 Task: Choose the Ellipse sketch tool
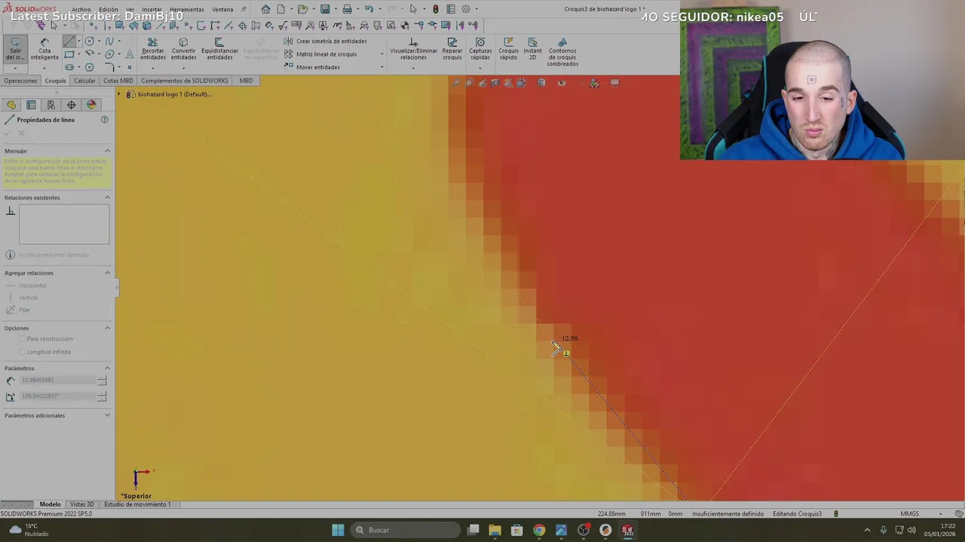pos(109,54)
